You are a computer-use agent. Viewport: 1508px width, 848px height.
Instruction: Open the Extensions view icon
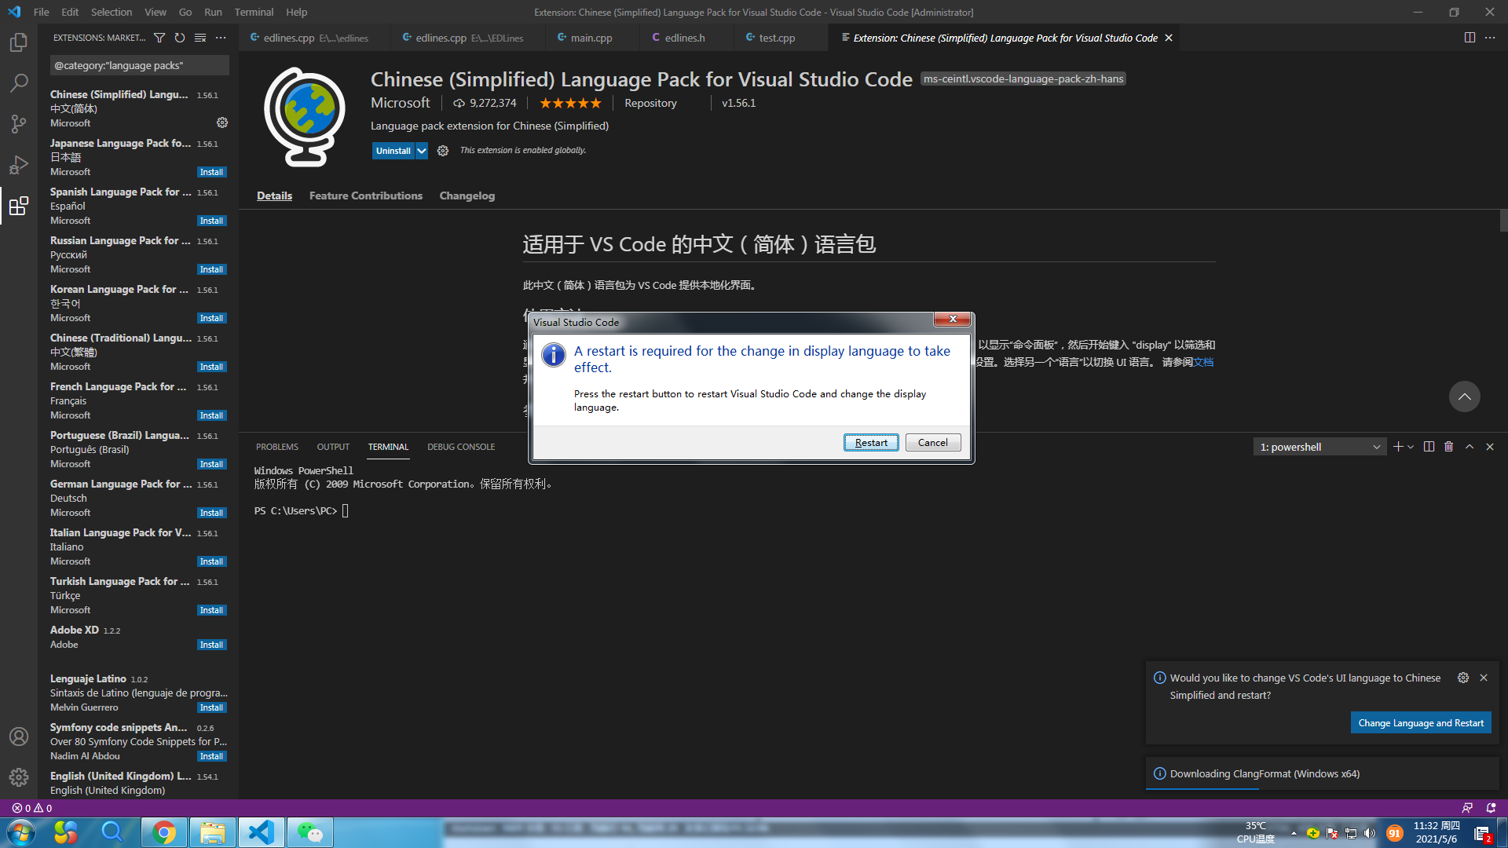pyautogui.click(x=19, y=206)
